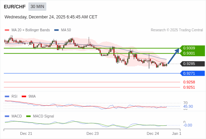The image size is (206, 139).
Task: Click the 9MA legend red swatch
Action: click(x=24, y=97)
